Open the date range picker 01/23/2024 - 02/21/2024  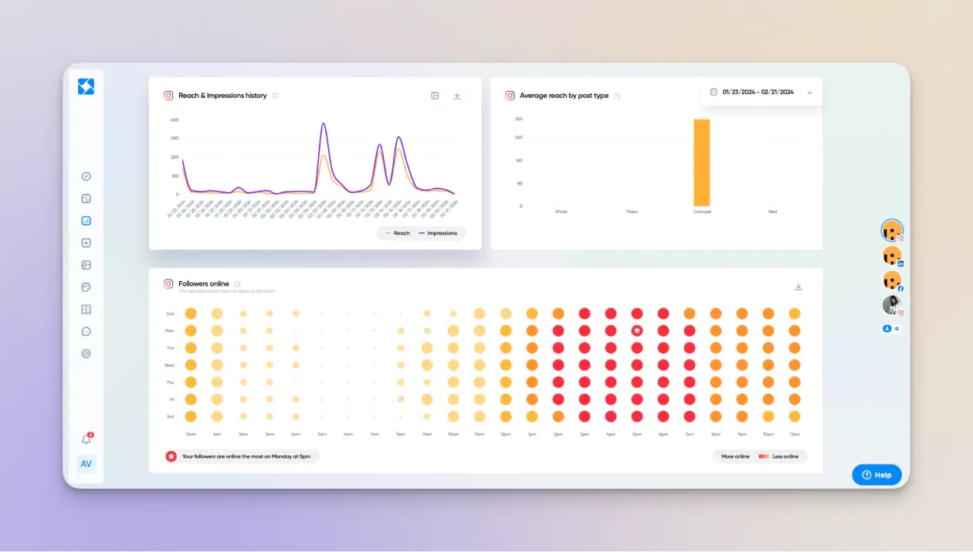pos(761,92)
